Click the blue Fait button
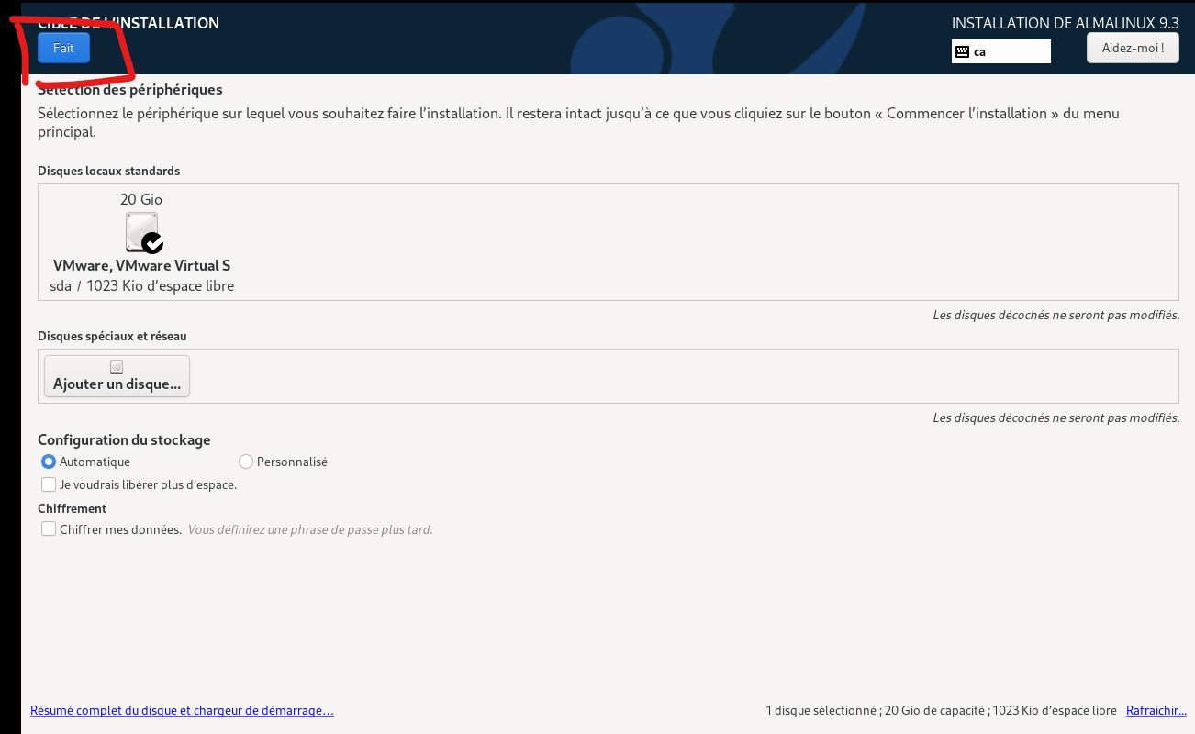Image resolution: width=1195 pixels, height=734 pixels. 63,49
